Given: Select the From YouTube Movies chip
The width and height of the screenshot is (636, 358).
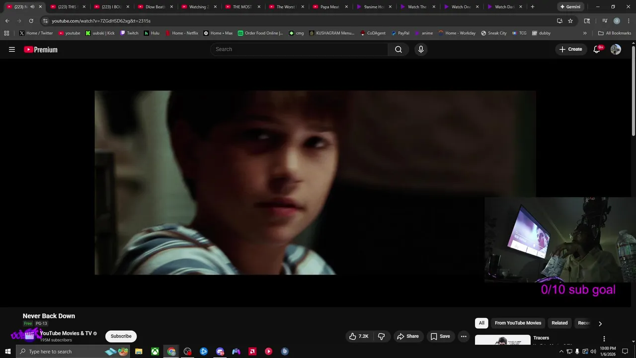Looking at the screenshot, I should point(518,323).
